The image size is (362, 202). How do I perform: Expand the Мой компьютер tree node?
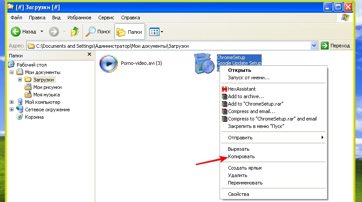tap(11, 102)
